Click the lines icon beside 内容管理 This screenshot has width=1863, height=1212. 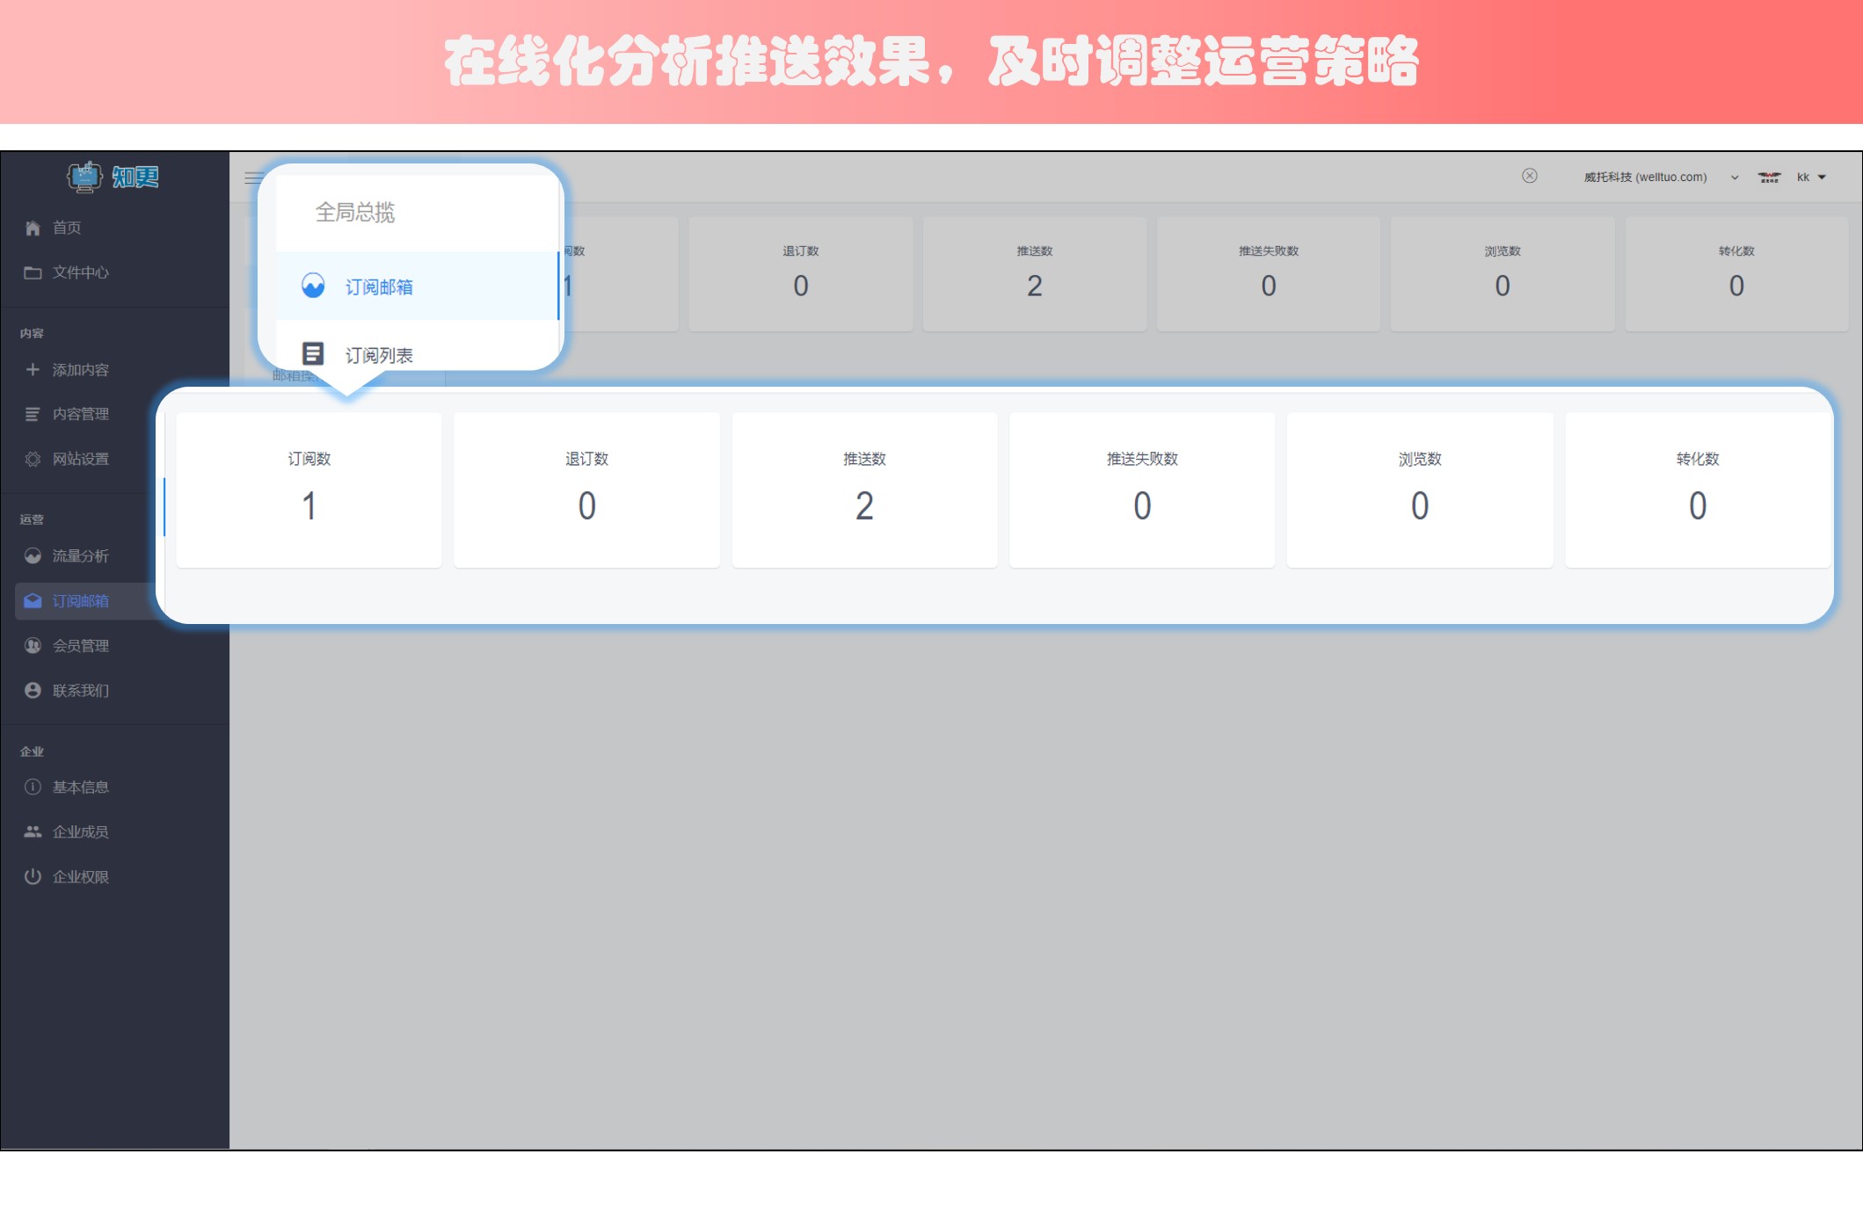33,414
